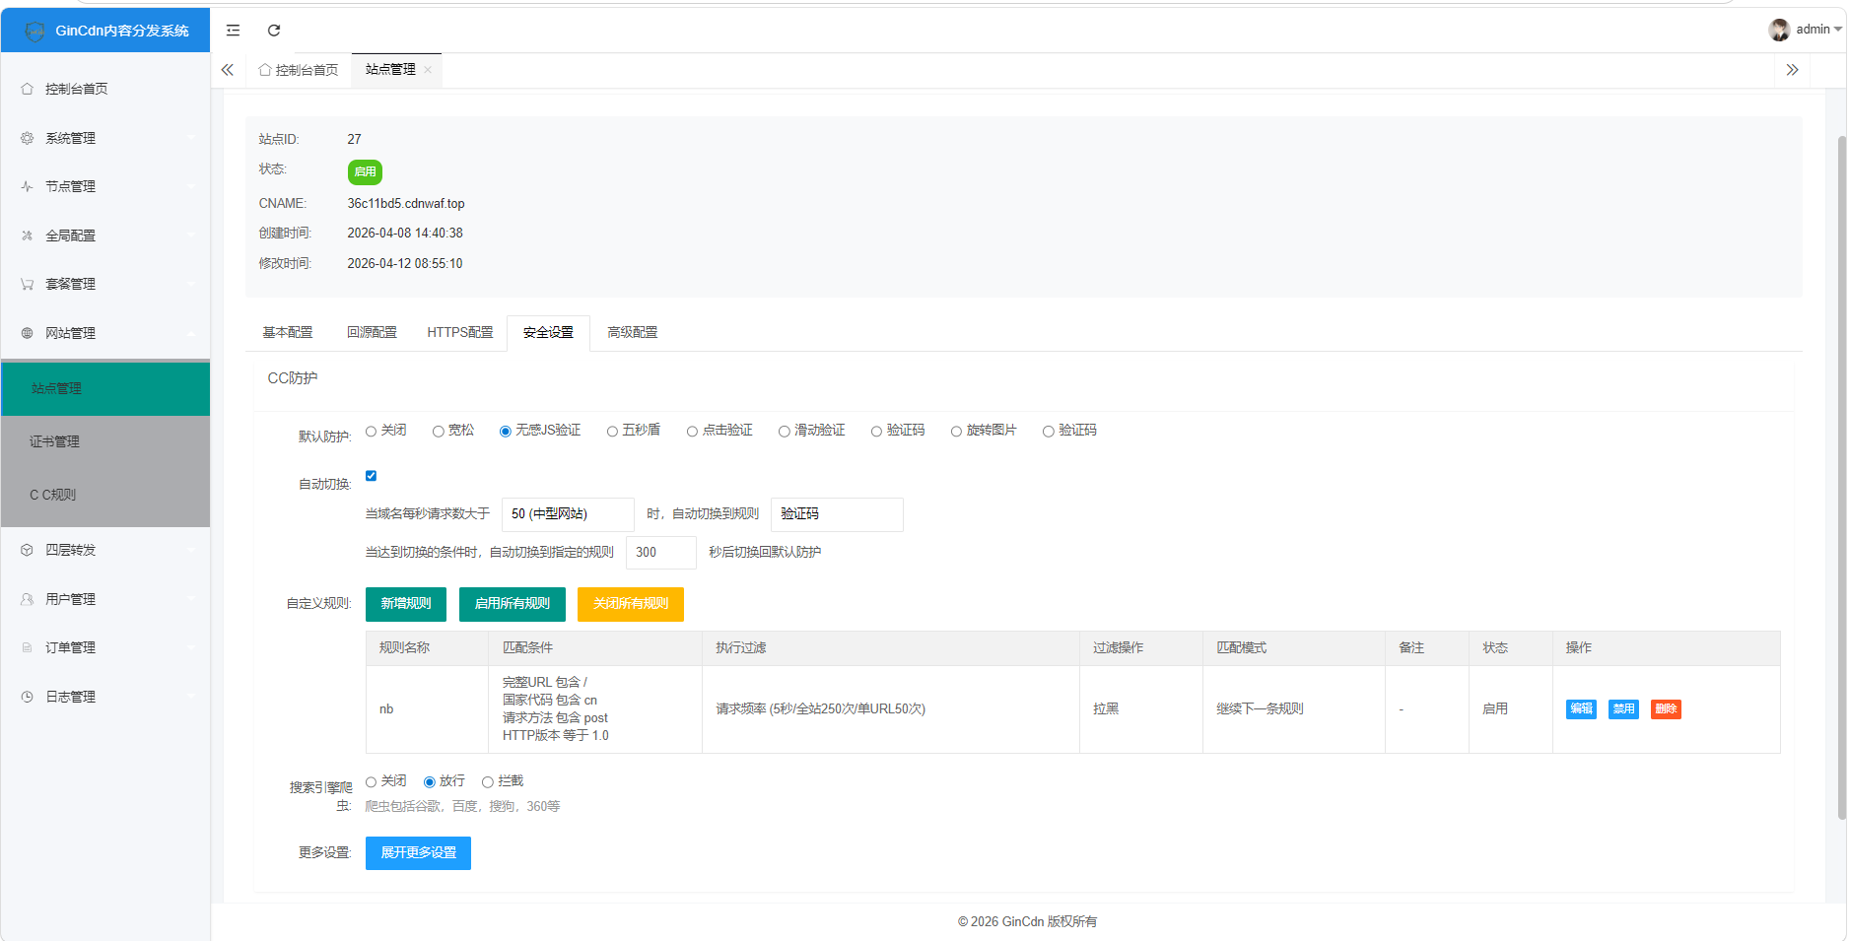Screen dimensions: 1849x941
Task: Collapse the sidebar with the menu fold icon
Action: (233, 31)
